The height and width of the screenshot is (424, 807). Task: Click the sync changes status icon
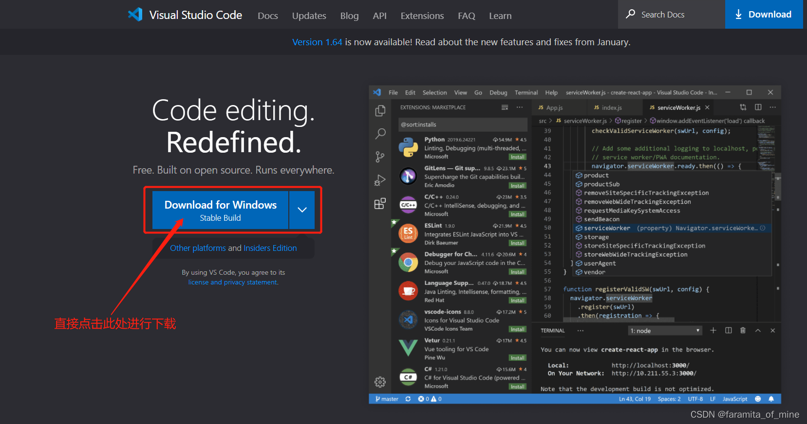[408, 399]
